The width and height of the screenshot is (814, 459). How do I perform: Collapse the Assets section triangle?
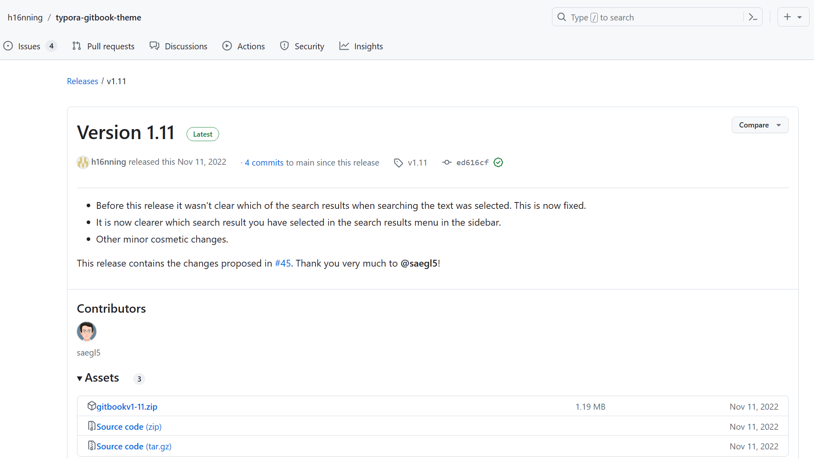[x=80, y=378]
